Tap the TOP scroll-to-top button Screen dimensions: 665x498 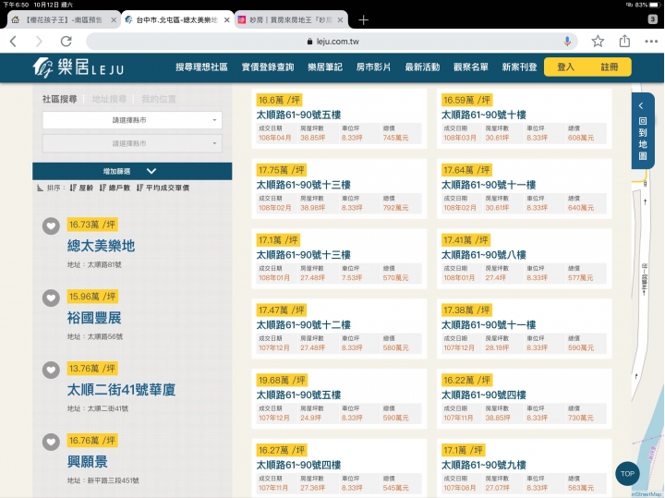click(627, 474)
